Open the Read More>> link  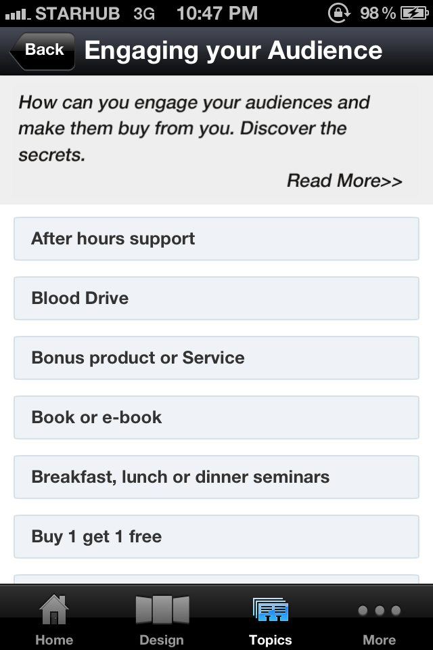tap(344, 181)
